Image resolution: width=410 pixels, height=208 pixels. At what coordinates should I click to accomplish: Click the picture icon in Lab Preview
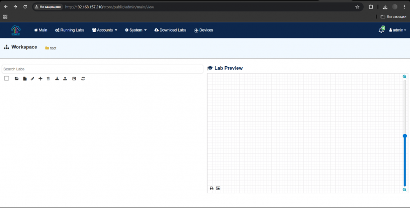click(x=218, y=188)
